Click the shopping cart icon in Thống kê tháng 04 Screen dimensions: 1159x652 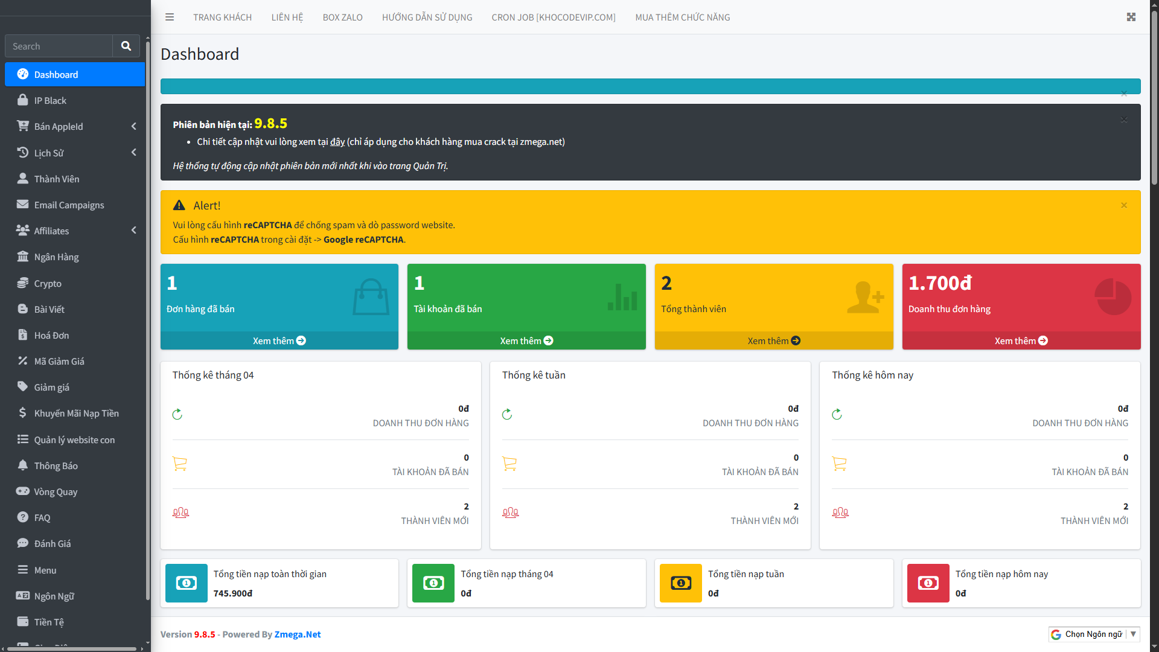click(x=180, y=464)
